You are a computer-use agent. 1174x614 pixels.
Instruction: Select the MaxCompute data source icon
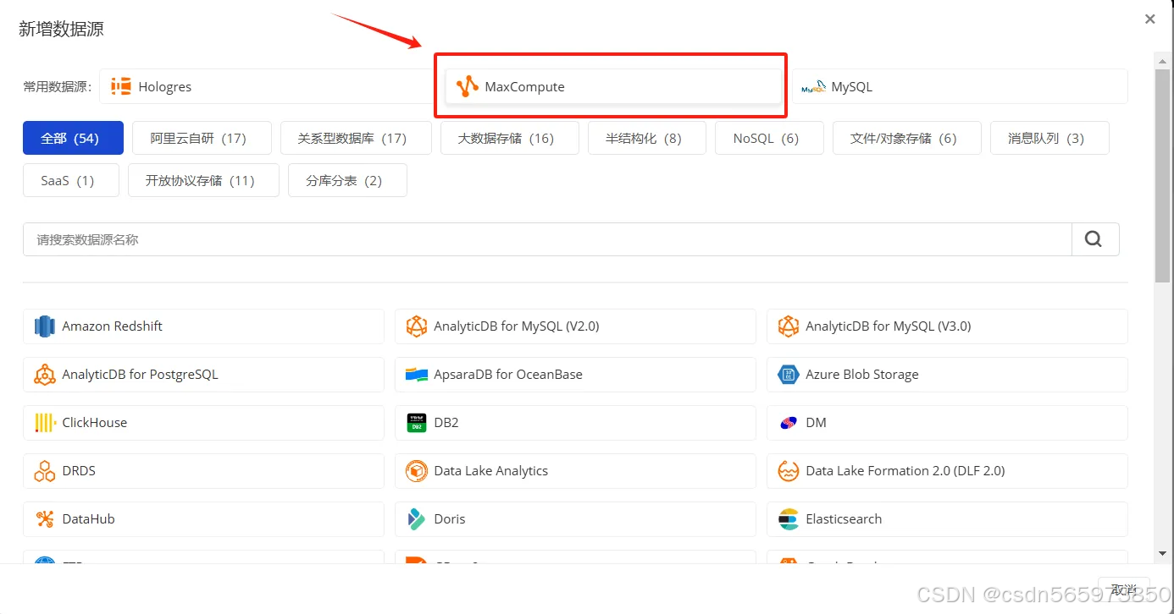click(x=467, y=85)
